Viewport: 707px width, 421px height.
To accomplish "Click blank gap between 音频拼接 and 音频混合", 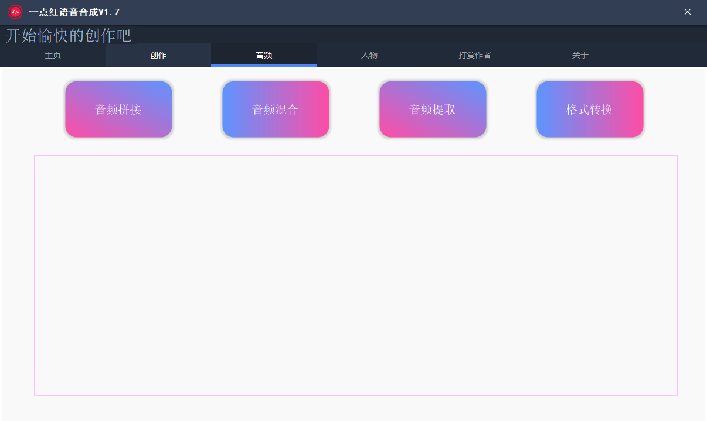I will (x=197, y=109).
